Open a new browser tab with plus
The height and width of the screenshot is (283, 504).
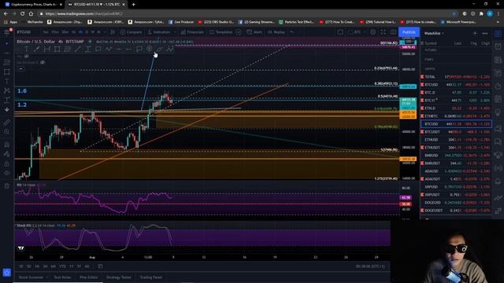[133, 5]
